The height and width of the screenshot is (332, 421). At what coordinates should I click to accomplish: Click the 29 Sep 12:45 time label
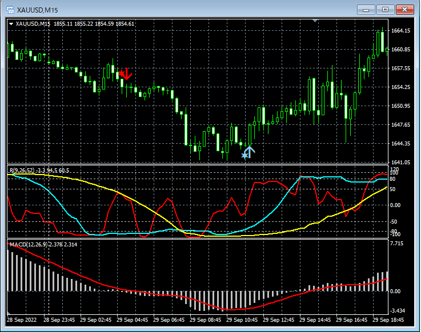coord(278,320)
